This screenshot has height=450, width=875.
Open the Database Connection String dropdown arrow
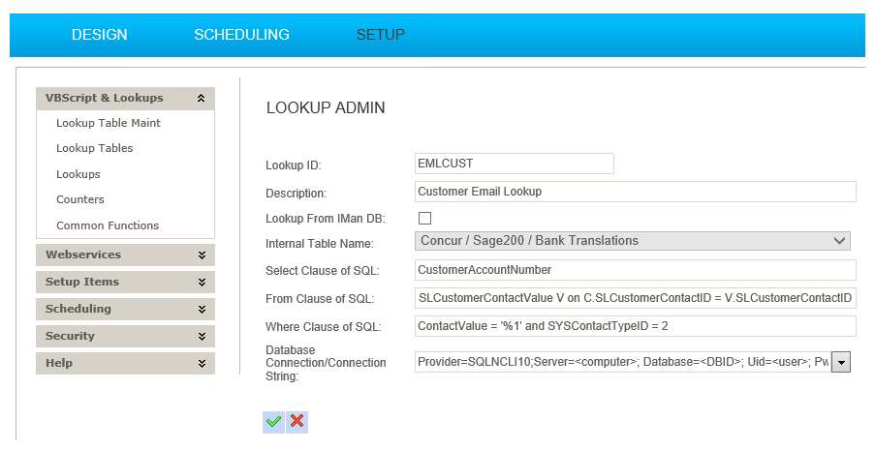pos(841,362)
